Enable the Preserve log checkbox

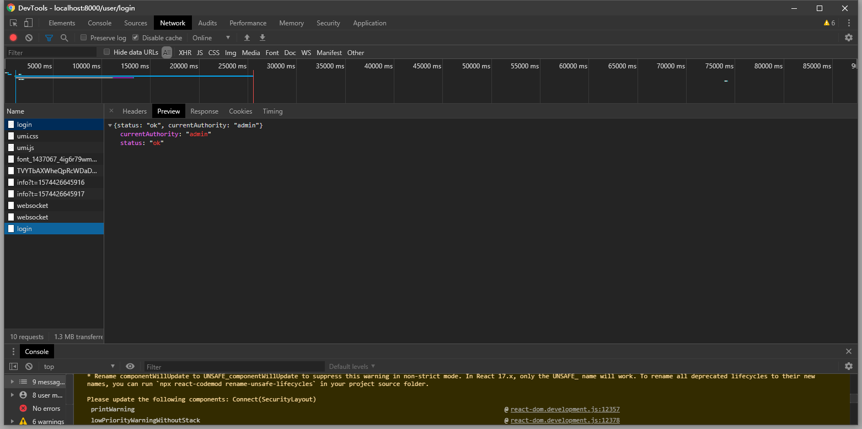pos(84,37)
